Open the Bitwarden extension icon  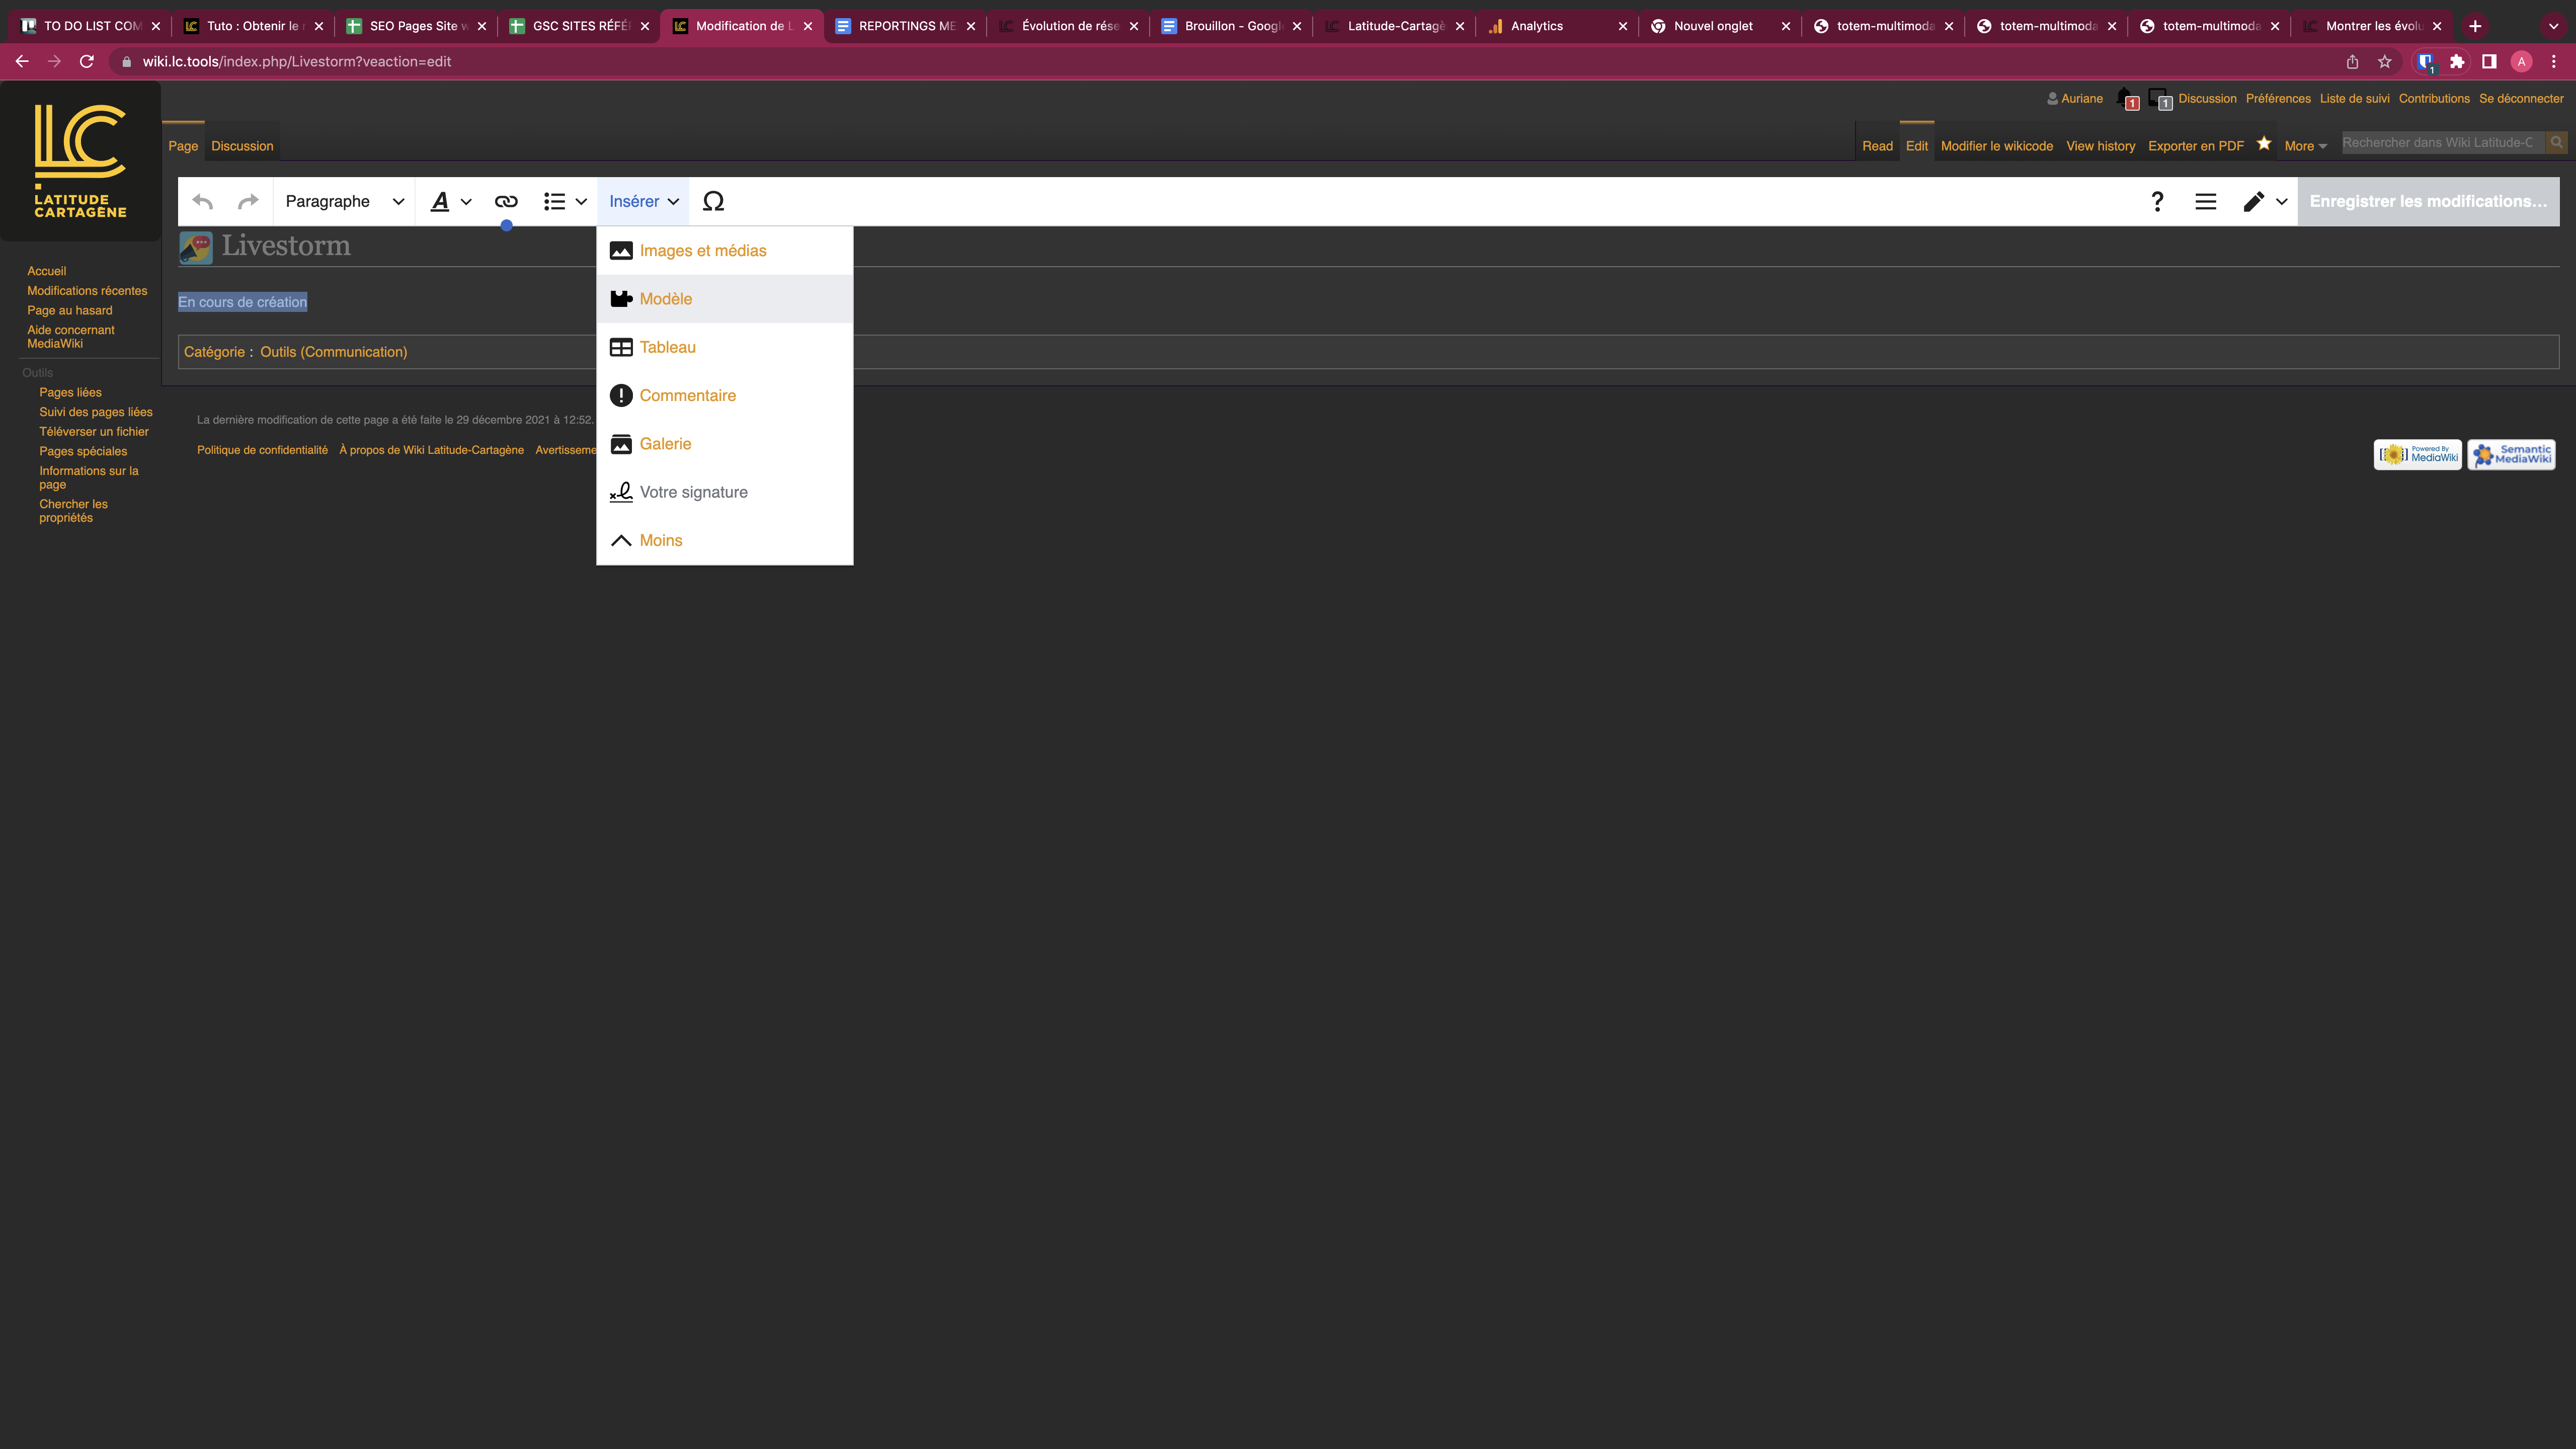2425,62
